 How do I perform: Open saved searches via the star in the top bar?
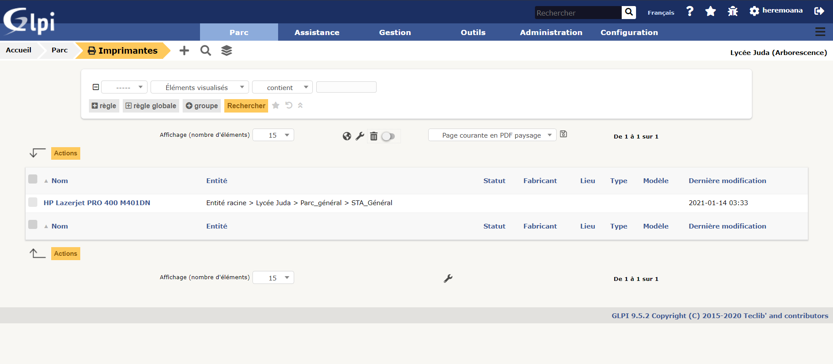click(710, 11)
